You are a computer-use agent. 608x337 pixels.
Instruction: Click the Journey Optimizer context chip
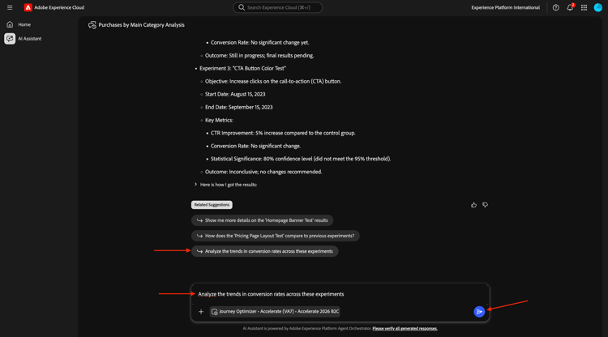coord(275,311)
